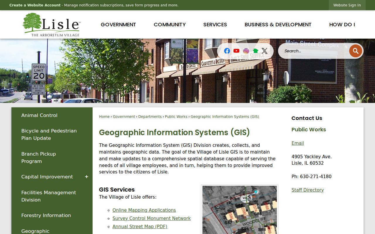
Task: Click the Public Works heading under Contact Us
Action: (309, 130)
